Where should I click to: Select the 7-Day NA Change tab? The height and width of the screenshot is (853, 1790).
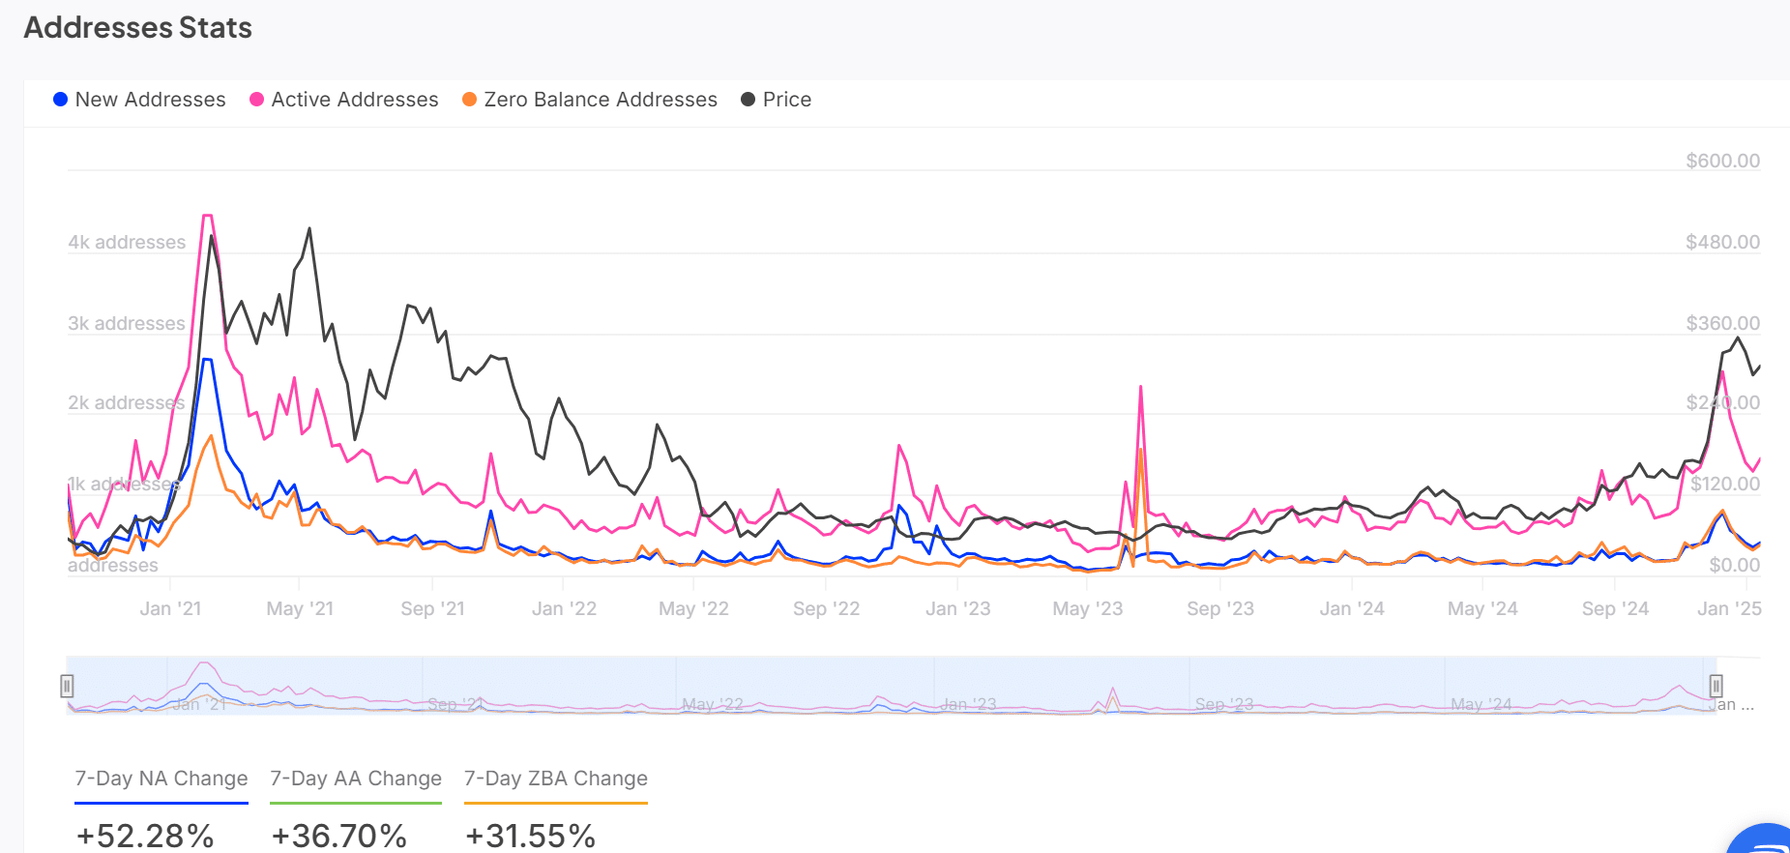pyautogui.click(x=161, y=779)
